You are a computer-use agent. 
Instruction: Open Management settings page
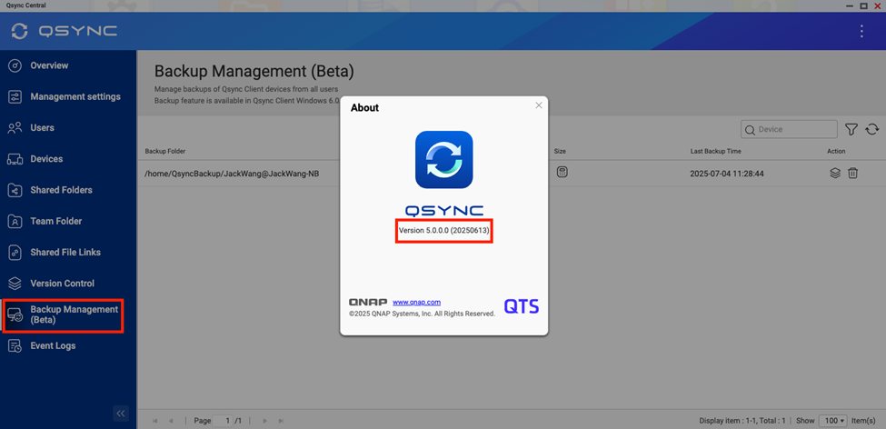pos(75,96)
